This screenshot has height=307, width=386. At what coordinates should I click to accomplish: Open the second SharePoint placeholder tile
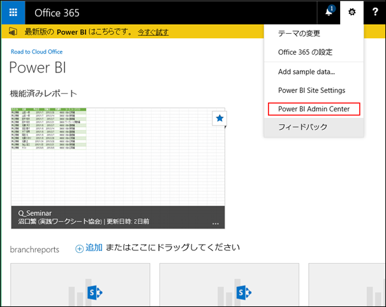229,285
